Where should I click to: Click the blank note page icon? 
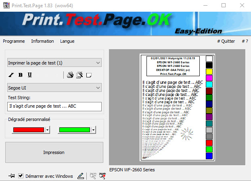[x=89, y=75]
